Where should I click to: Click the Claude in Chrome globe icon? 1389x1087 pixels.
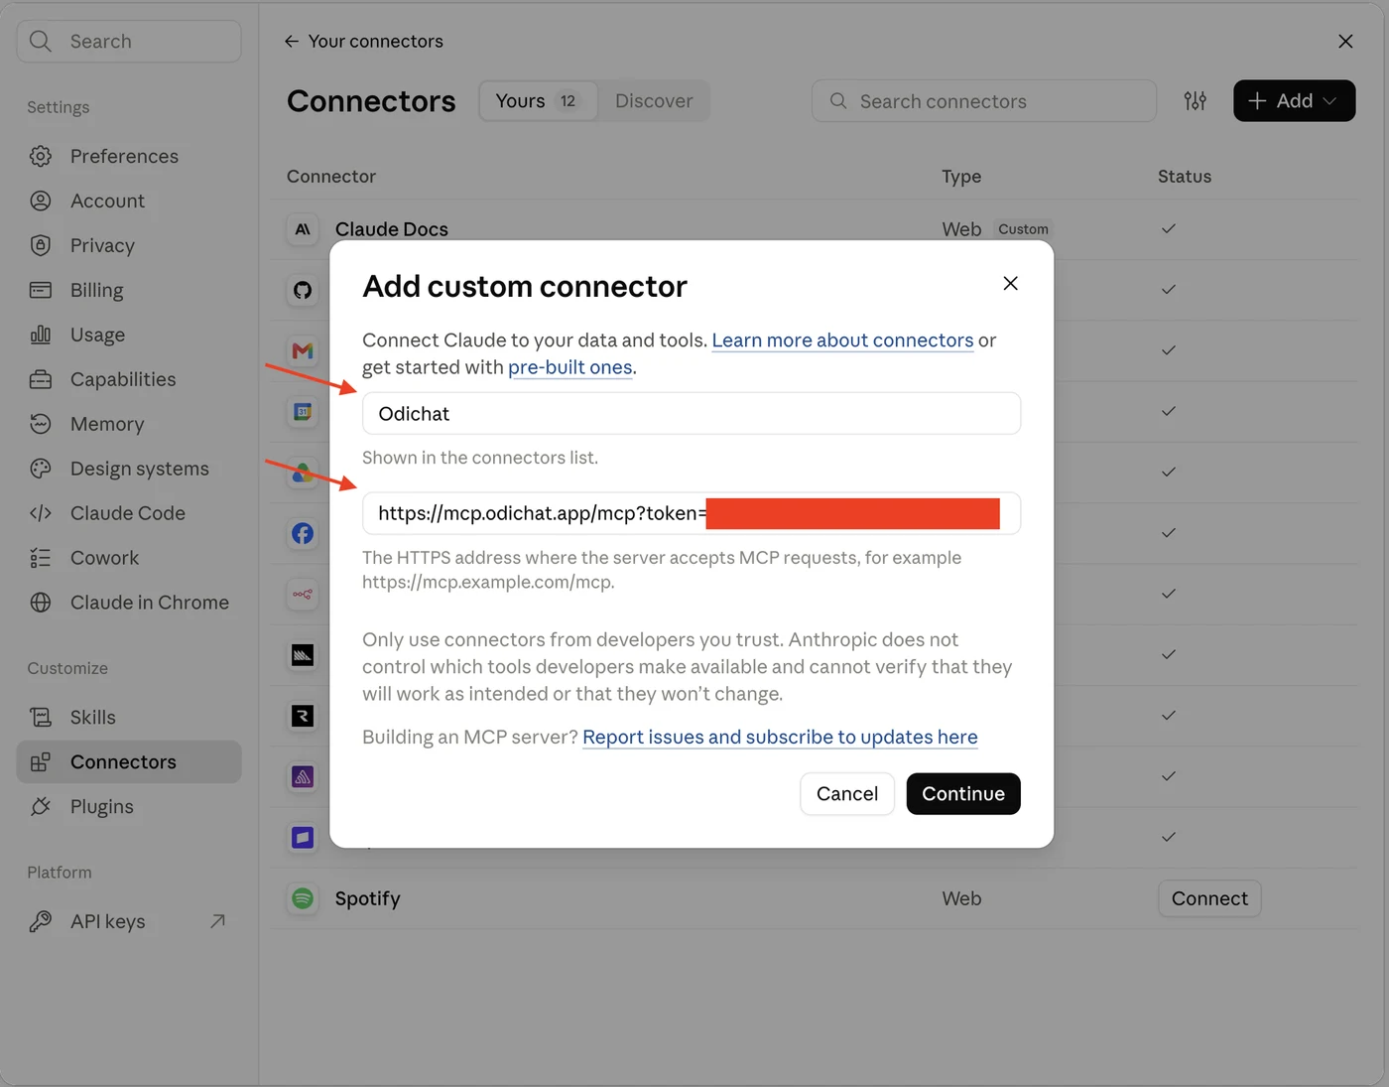click(41, 603)
